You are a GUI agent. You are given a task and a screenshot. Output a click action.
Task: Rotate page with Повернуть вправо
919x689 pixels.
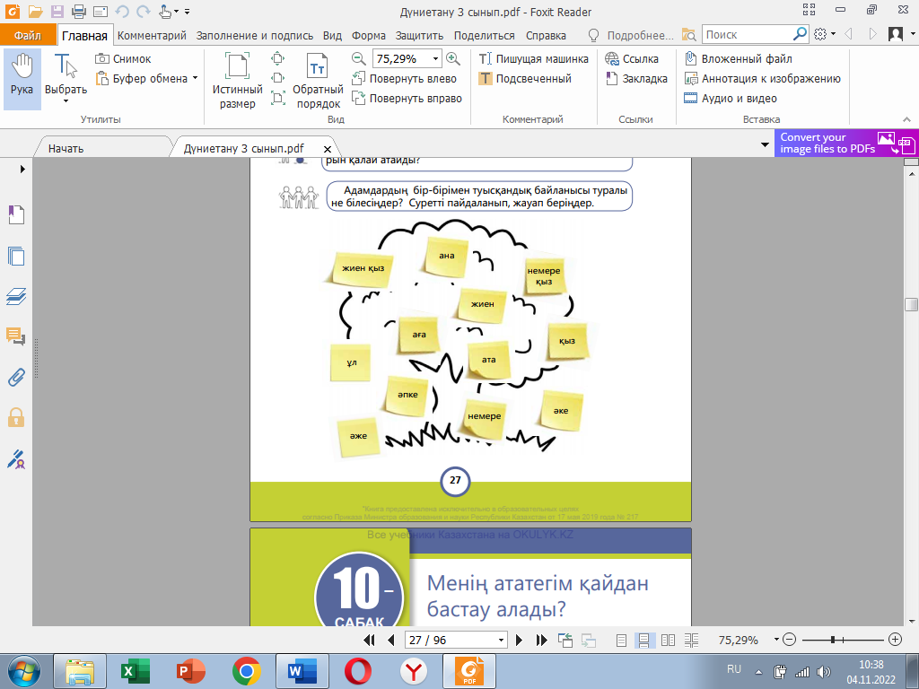(x=407, y=99)
